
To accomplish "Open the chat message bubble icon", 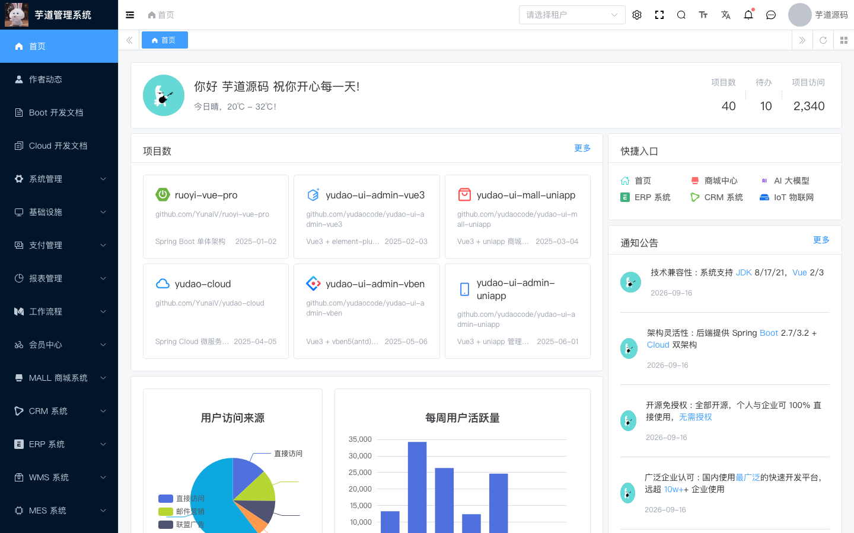I will (771, 15).
